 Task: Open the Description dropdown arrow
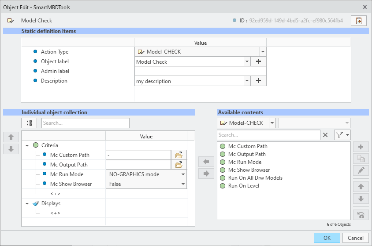pos(247,81)
